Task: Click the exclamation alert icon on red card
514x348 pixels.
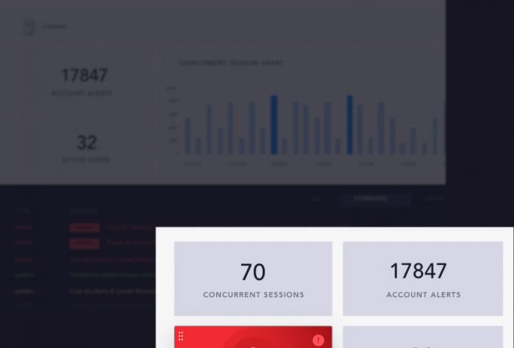Action: click(318, 340)
